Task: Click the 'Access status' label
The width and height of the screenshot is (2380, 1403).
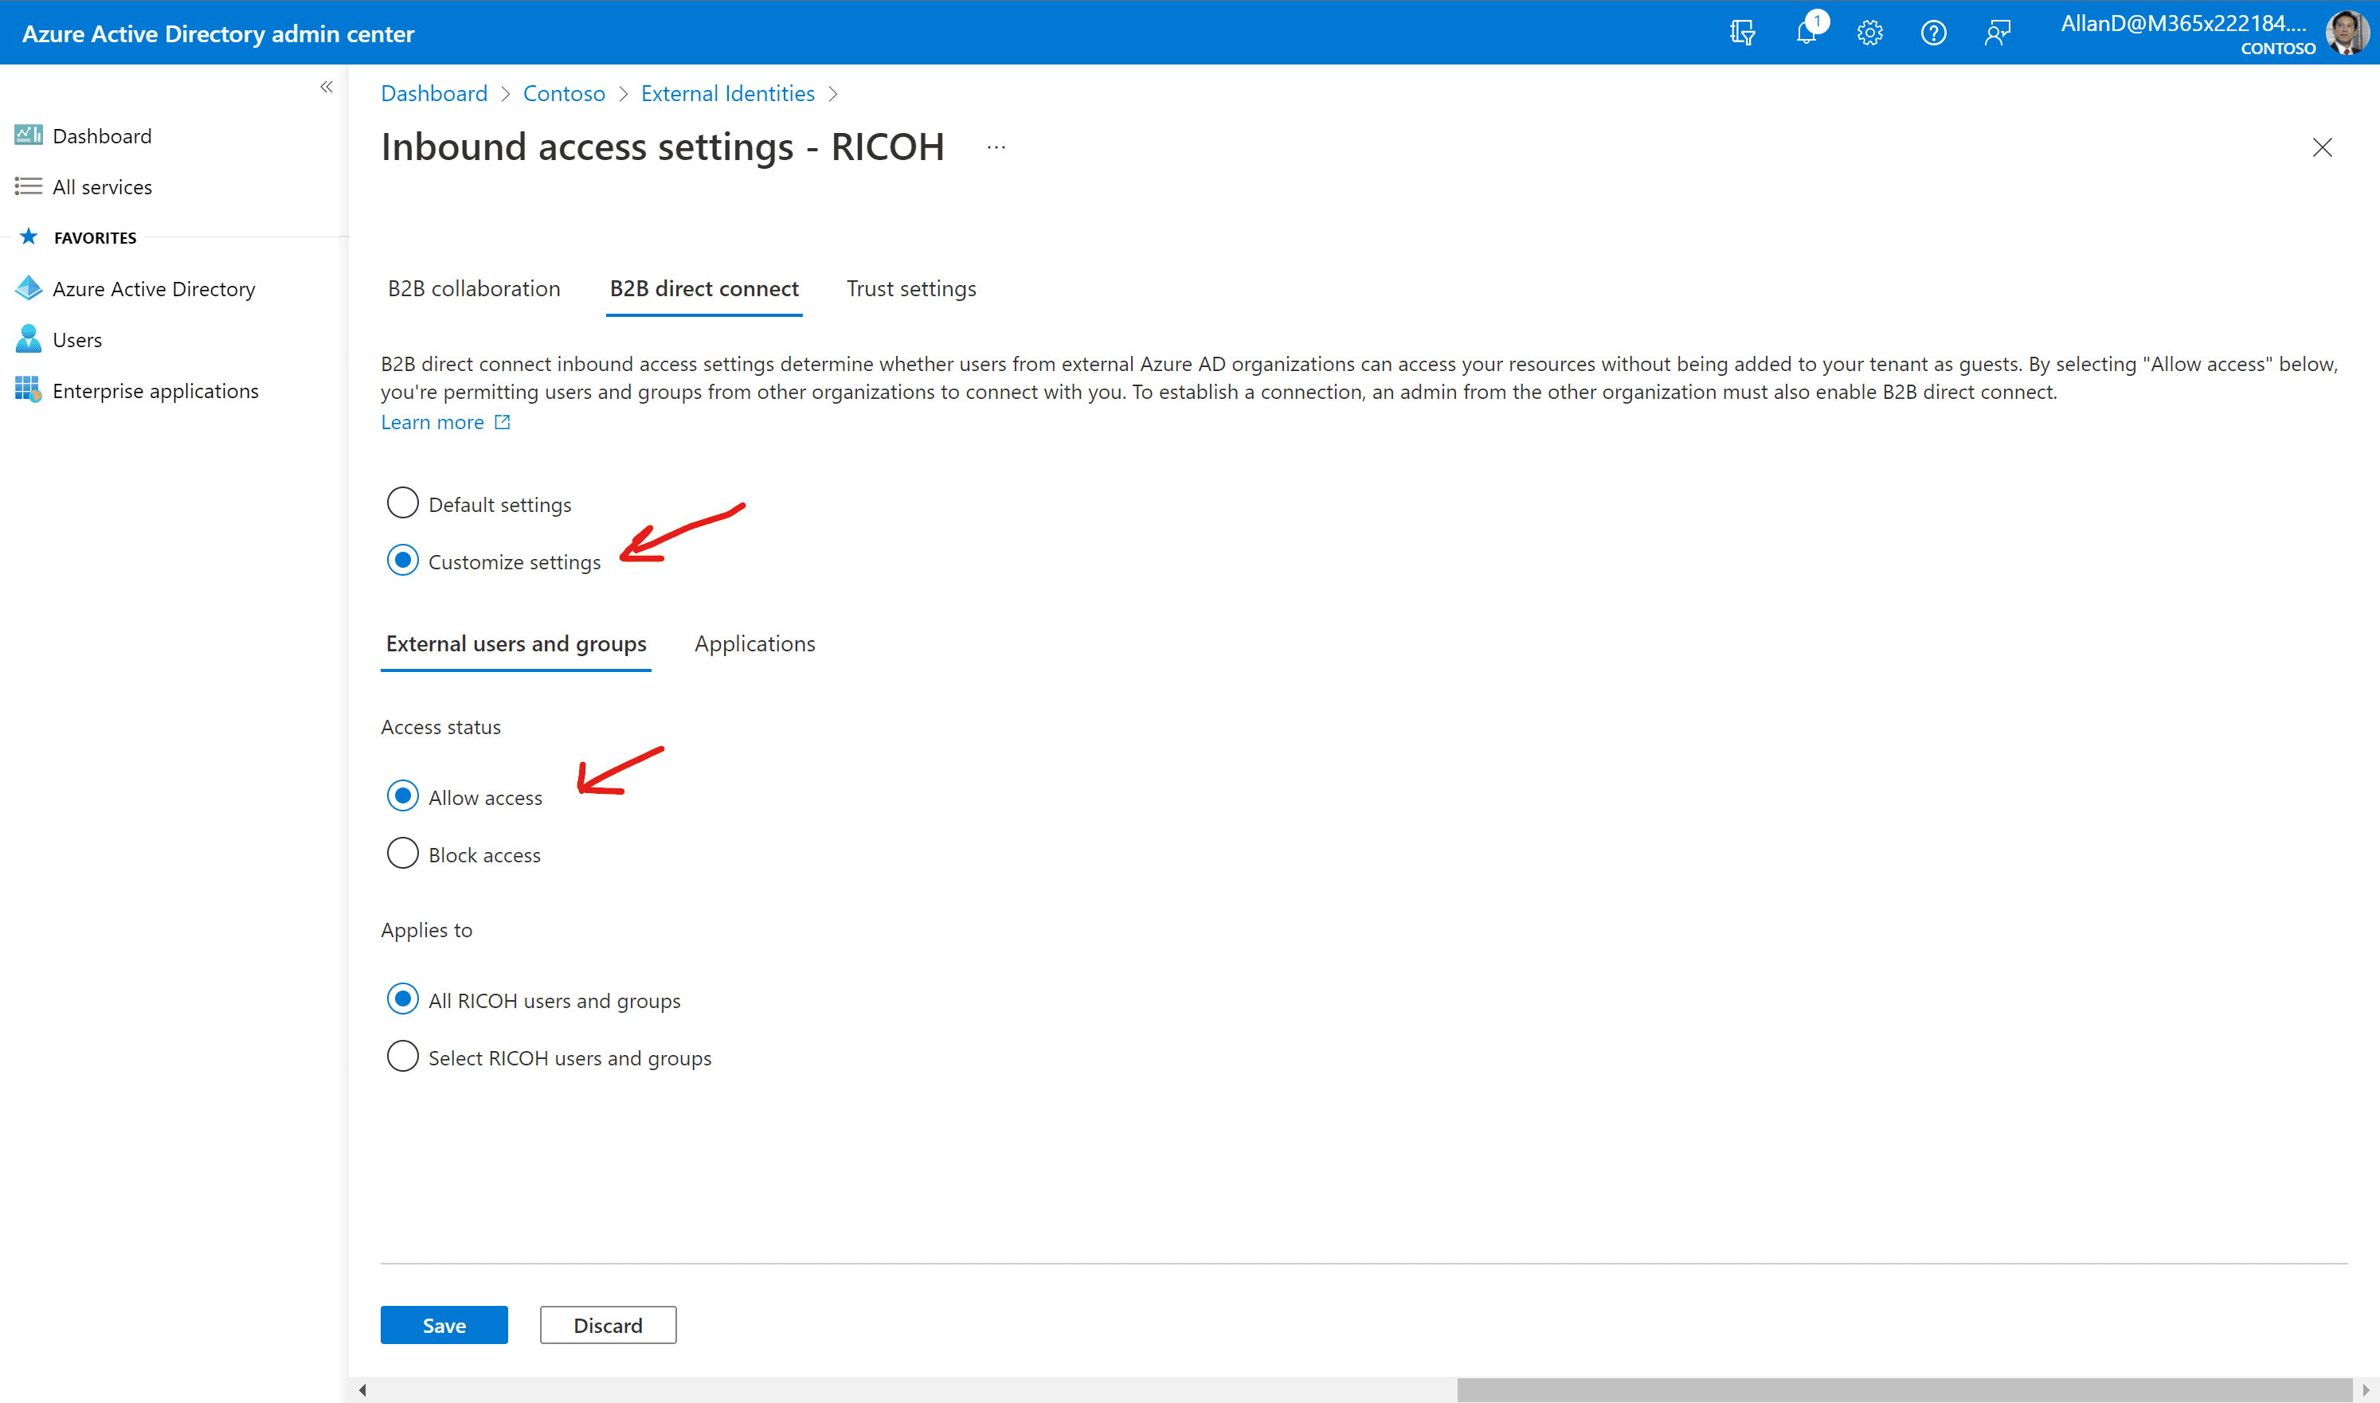Action: (440, 727)
